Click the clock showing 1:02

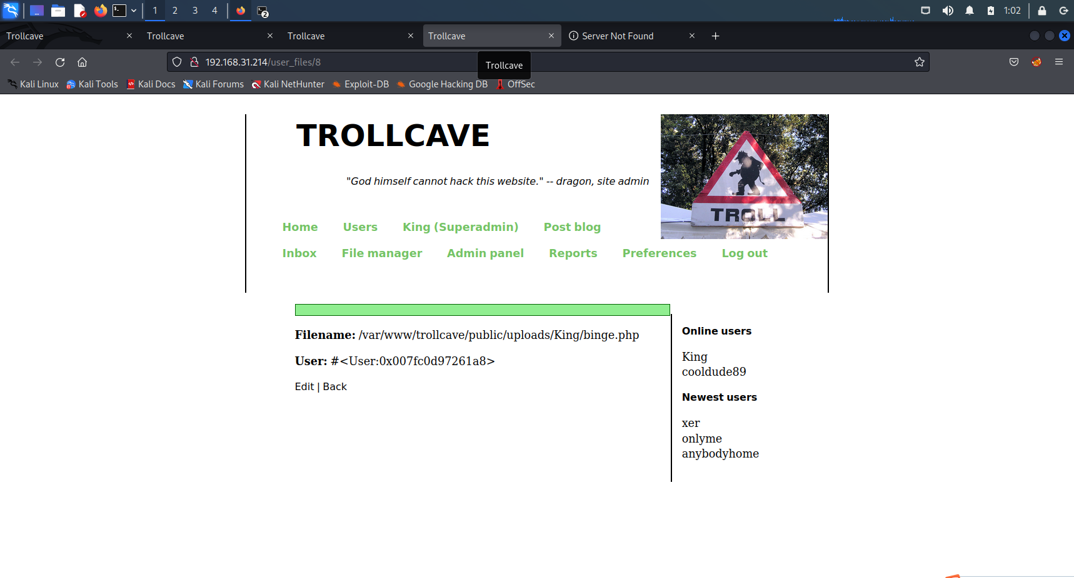click(1012, 11)
